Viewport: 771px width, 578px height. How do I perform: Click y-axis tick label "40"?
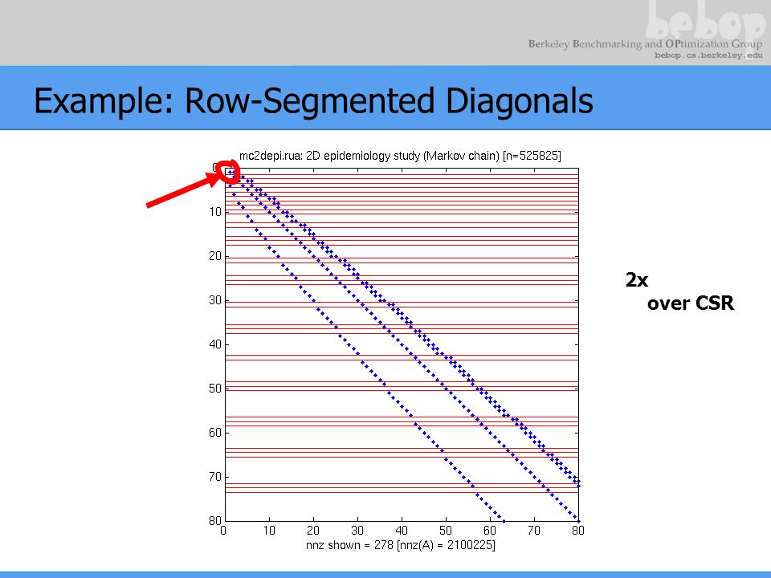215,344
